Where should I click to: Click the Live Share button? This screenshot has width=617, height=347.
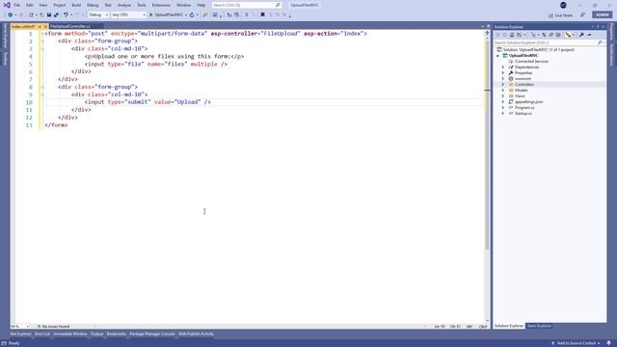click(561, 15)
